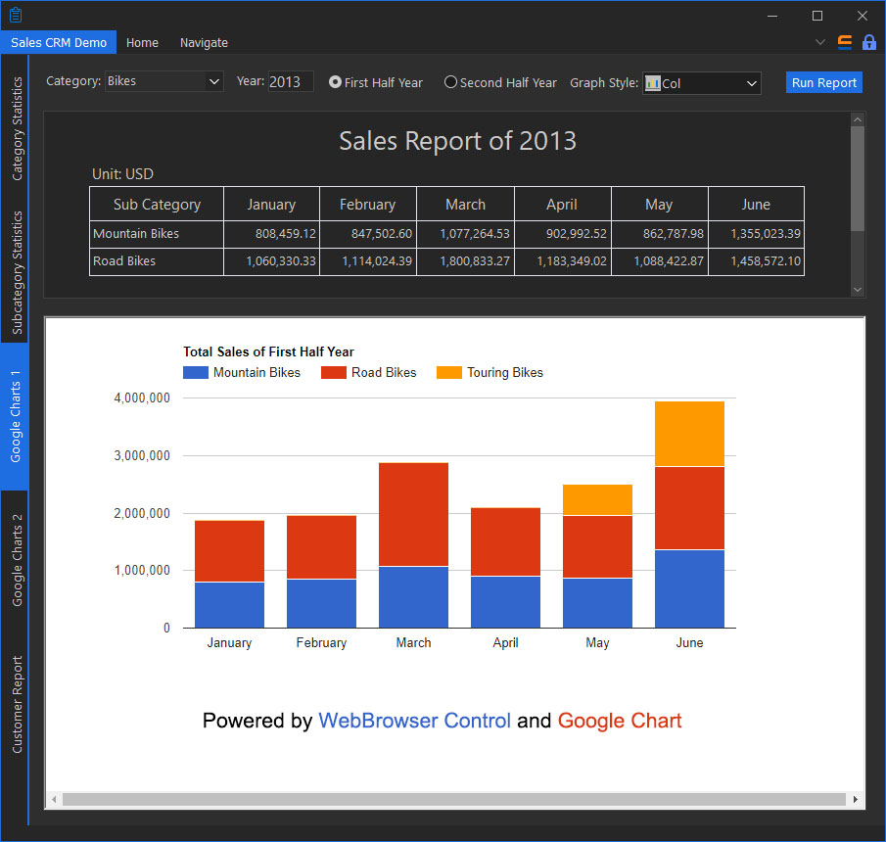The width and height of the screenshot is (886, 842).
Task: Click the orange ComponentOne logo icon
Action: pos(844,43)
